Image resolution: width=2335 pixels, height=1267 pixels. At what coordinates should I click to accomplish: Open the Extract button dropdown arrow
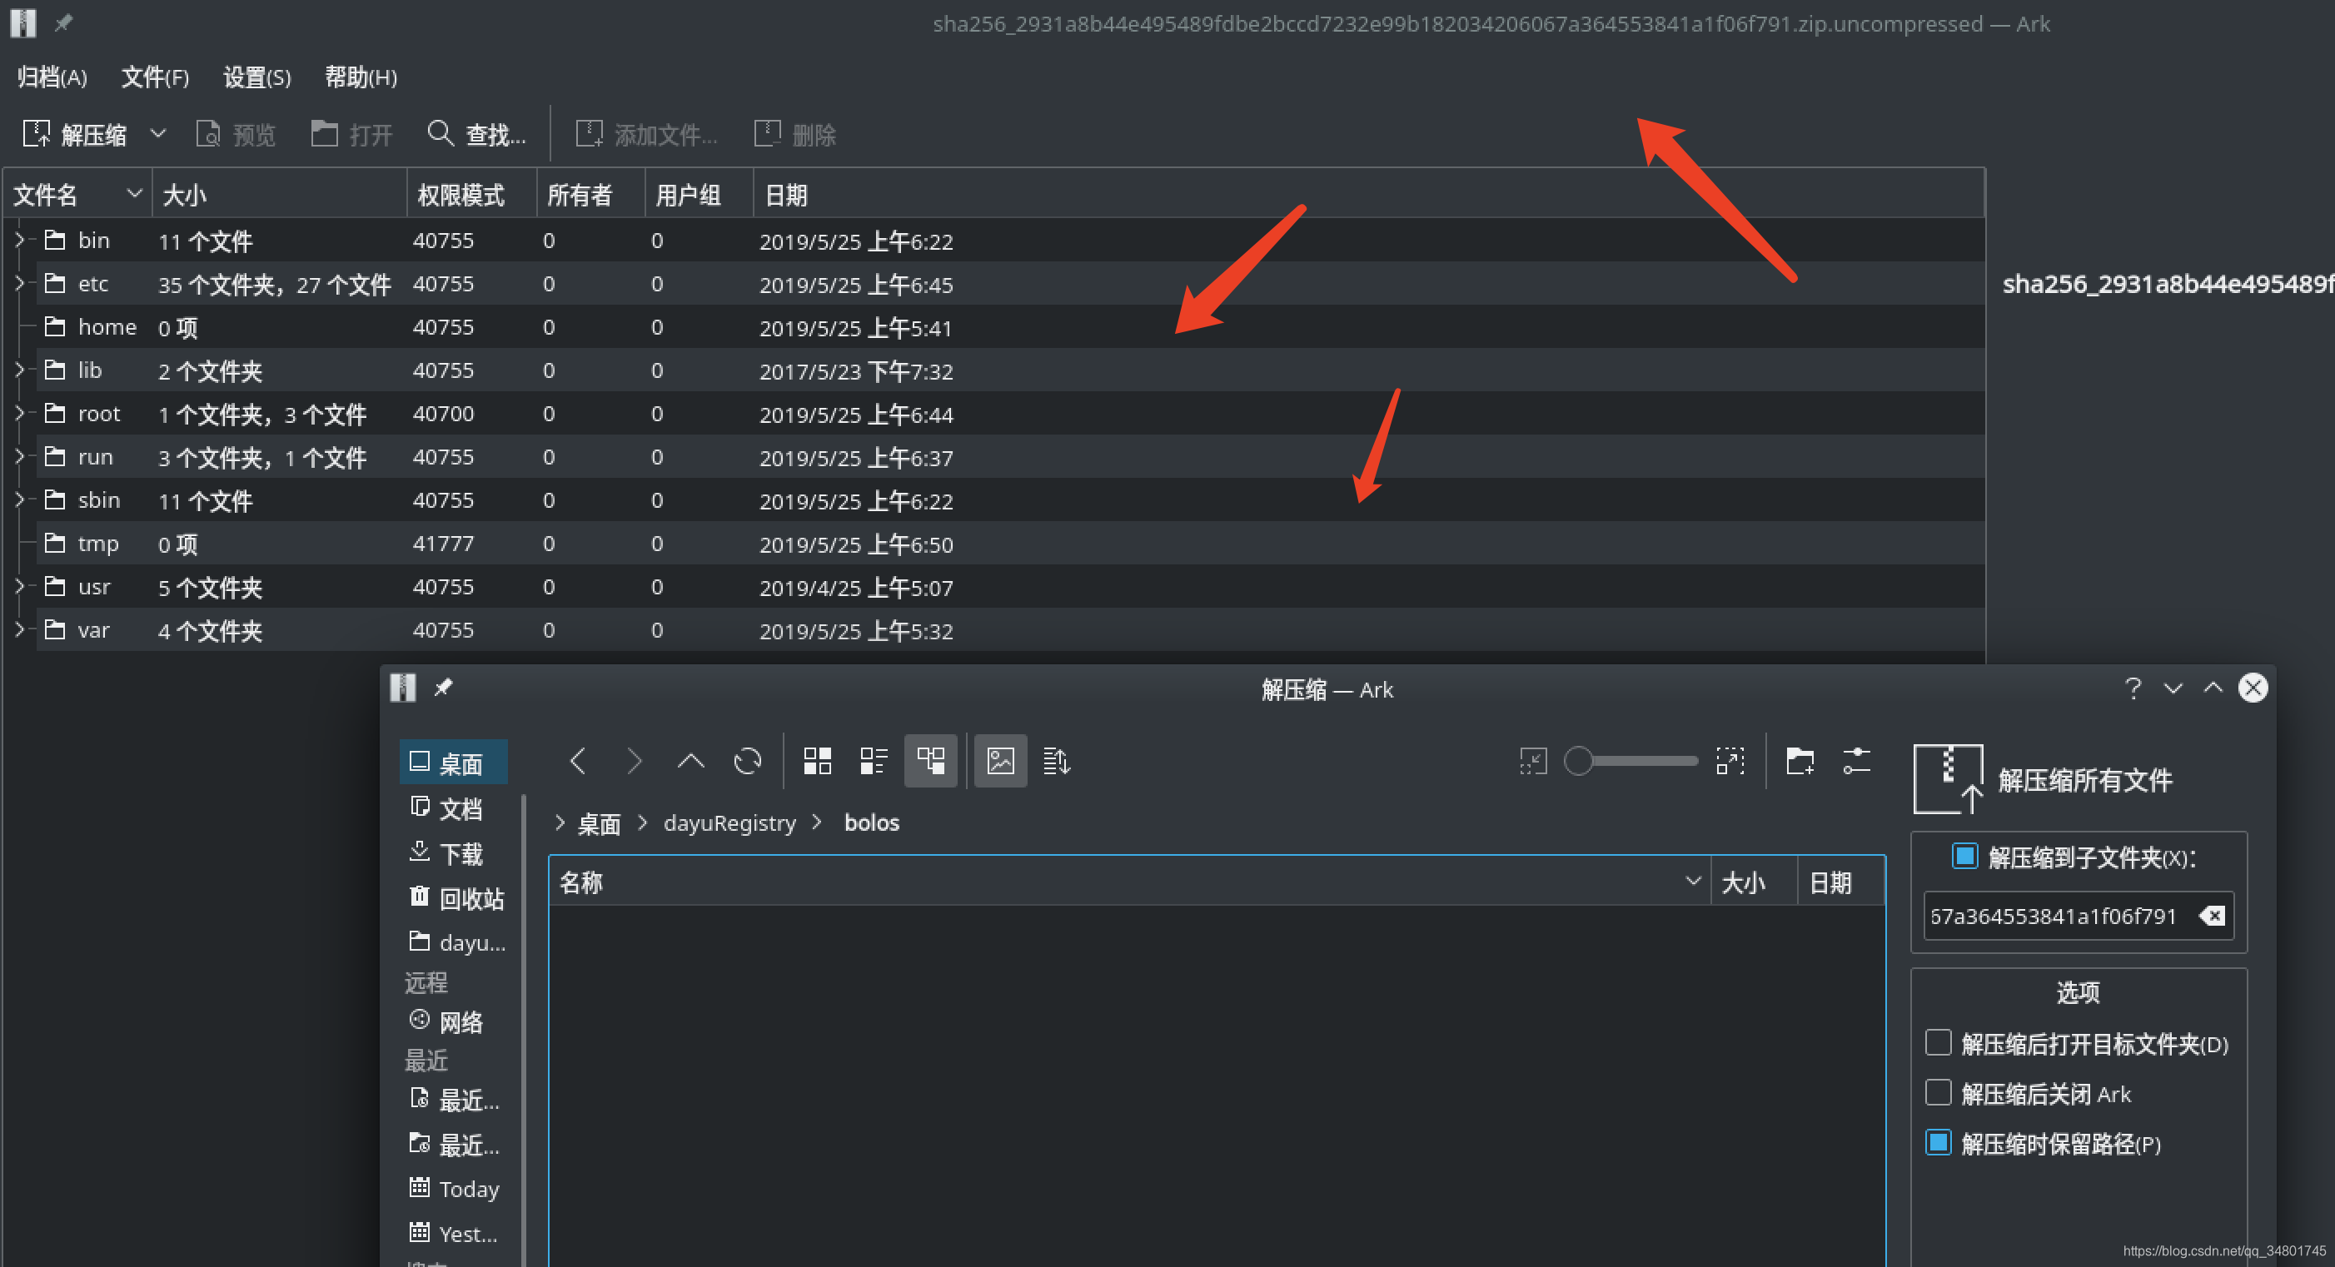[157, 133]
